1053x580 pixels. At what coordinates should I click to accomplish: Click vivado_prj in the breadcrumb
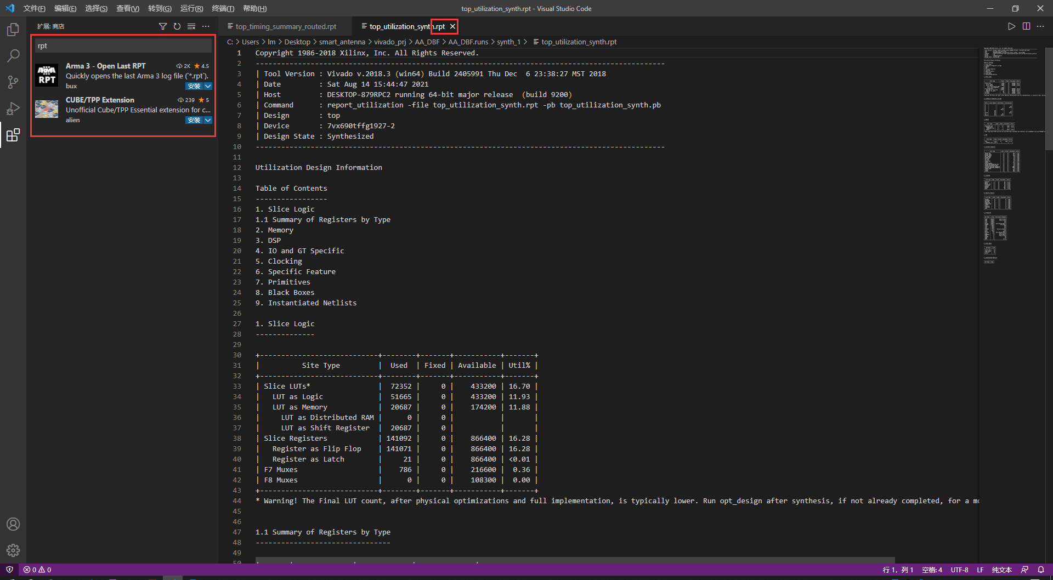point(390,42)
